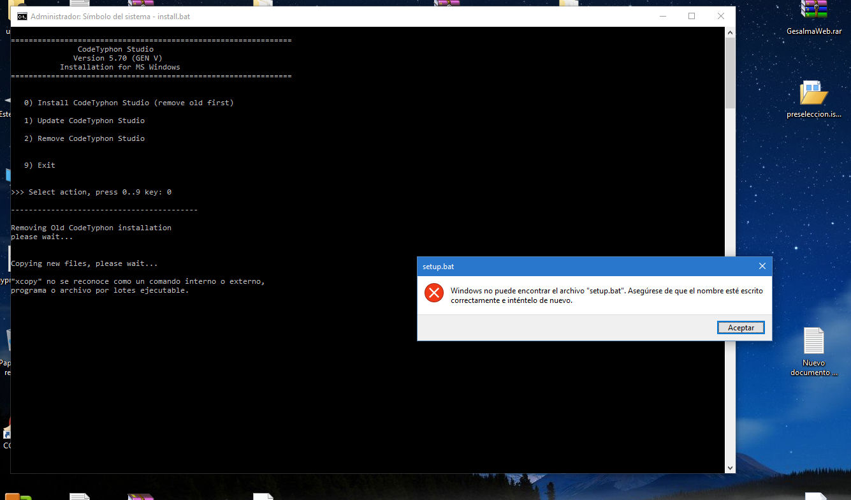Viewport: 851px width, 500px height.
Task: Click the text "2) Remove CodeTyphon Studio"
Action: tap(84, 138)
